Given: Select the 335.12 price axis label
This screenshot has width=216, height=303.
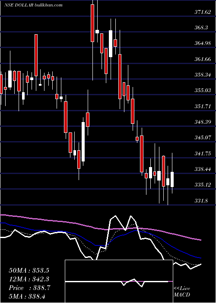Looking at the screenshot, I should pyautogui.click(x=203, y=185).
